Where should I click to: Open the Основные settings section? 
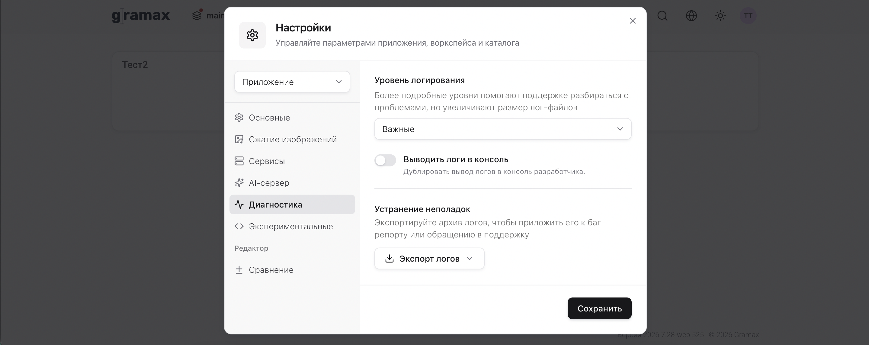[292, 118]
